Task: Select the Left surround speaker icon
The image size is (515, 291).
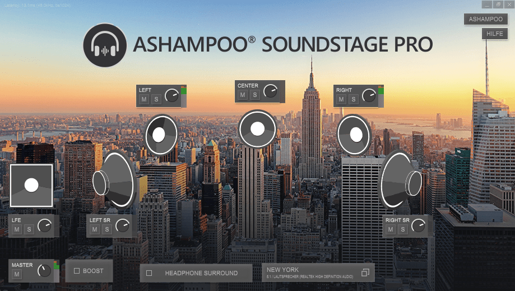Action: 115,179
